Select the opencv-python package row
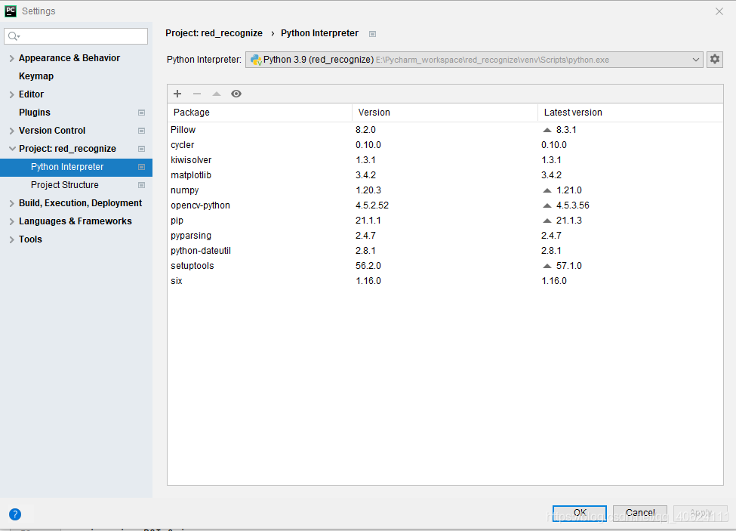736x531 pixels. coord(445,205)
